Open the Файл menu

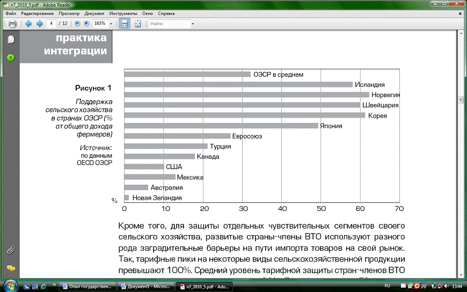click(x=10, y=13)
